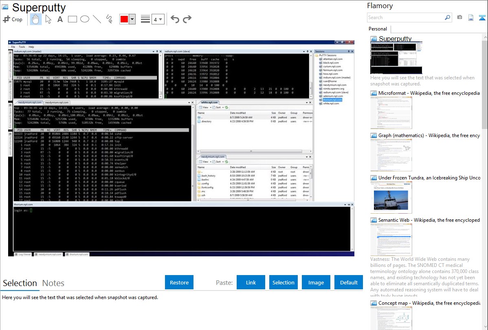Open Tools menu in SuperPuTTY screenshot

[22, 47]
